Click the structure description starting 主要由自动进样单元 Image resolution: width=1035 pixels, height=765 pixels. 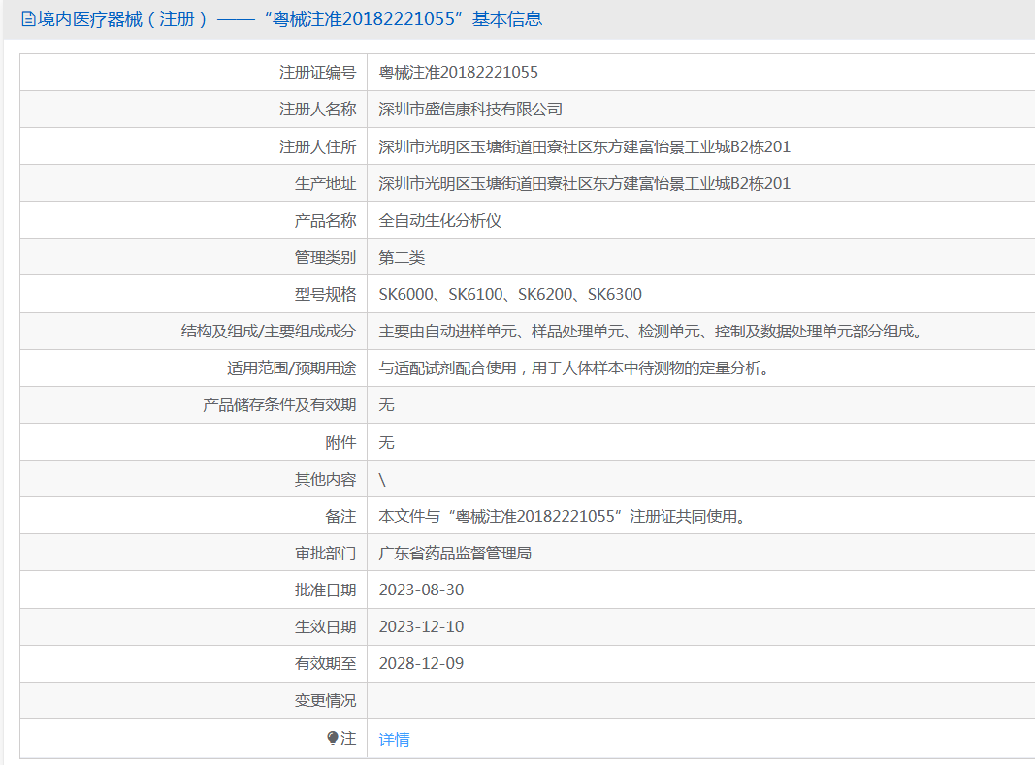650,332
